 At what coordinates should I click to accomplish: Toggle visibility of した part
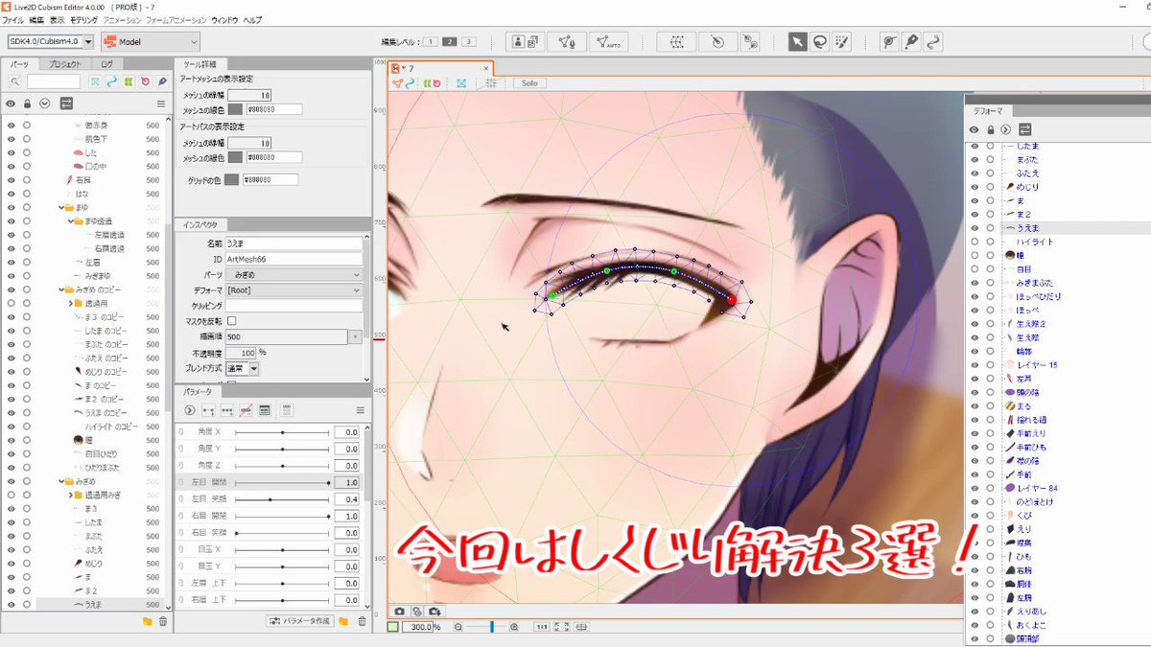coord(11,152)
